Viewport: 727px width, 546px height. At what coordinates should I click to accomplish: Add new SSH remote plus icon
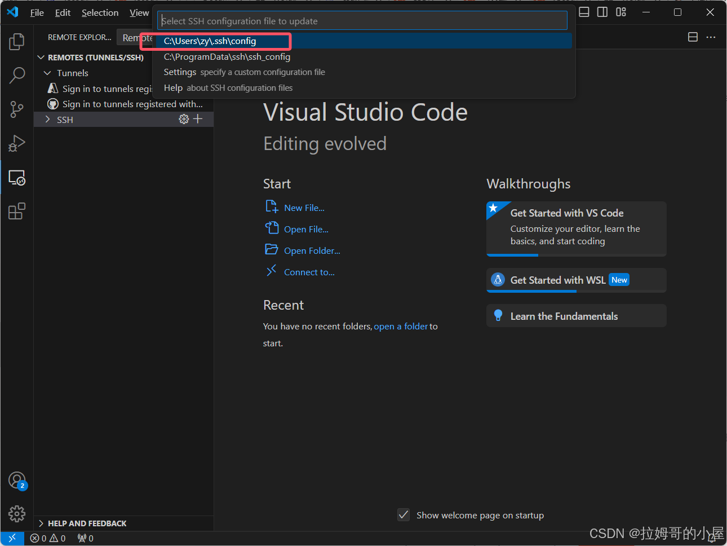(198, 119)
